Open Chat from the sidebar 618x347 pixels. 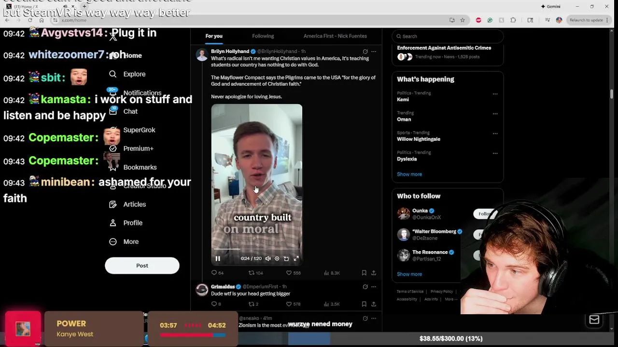[x=124, y=111]
